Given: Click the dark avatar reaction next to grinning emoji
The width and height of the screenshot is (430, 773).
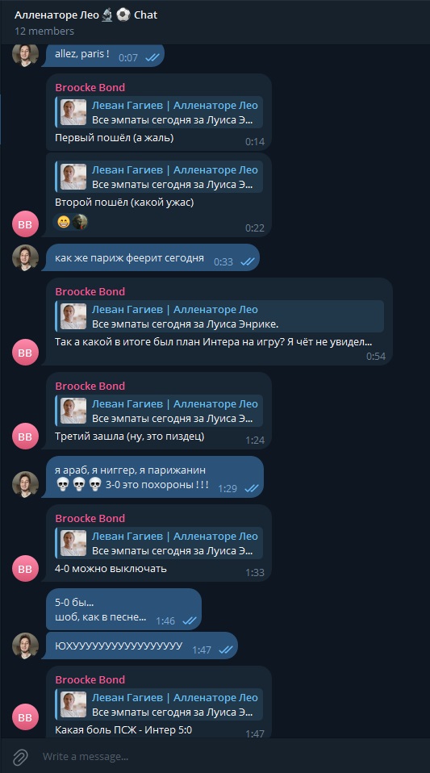Looking at the screenshot, I should pos(80,222).
